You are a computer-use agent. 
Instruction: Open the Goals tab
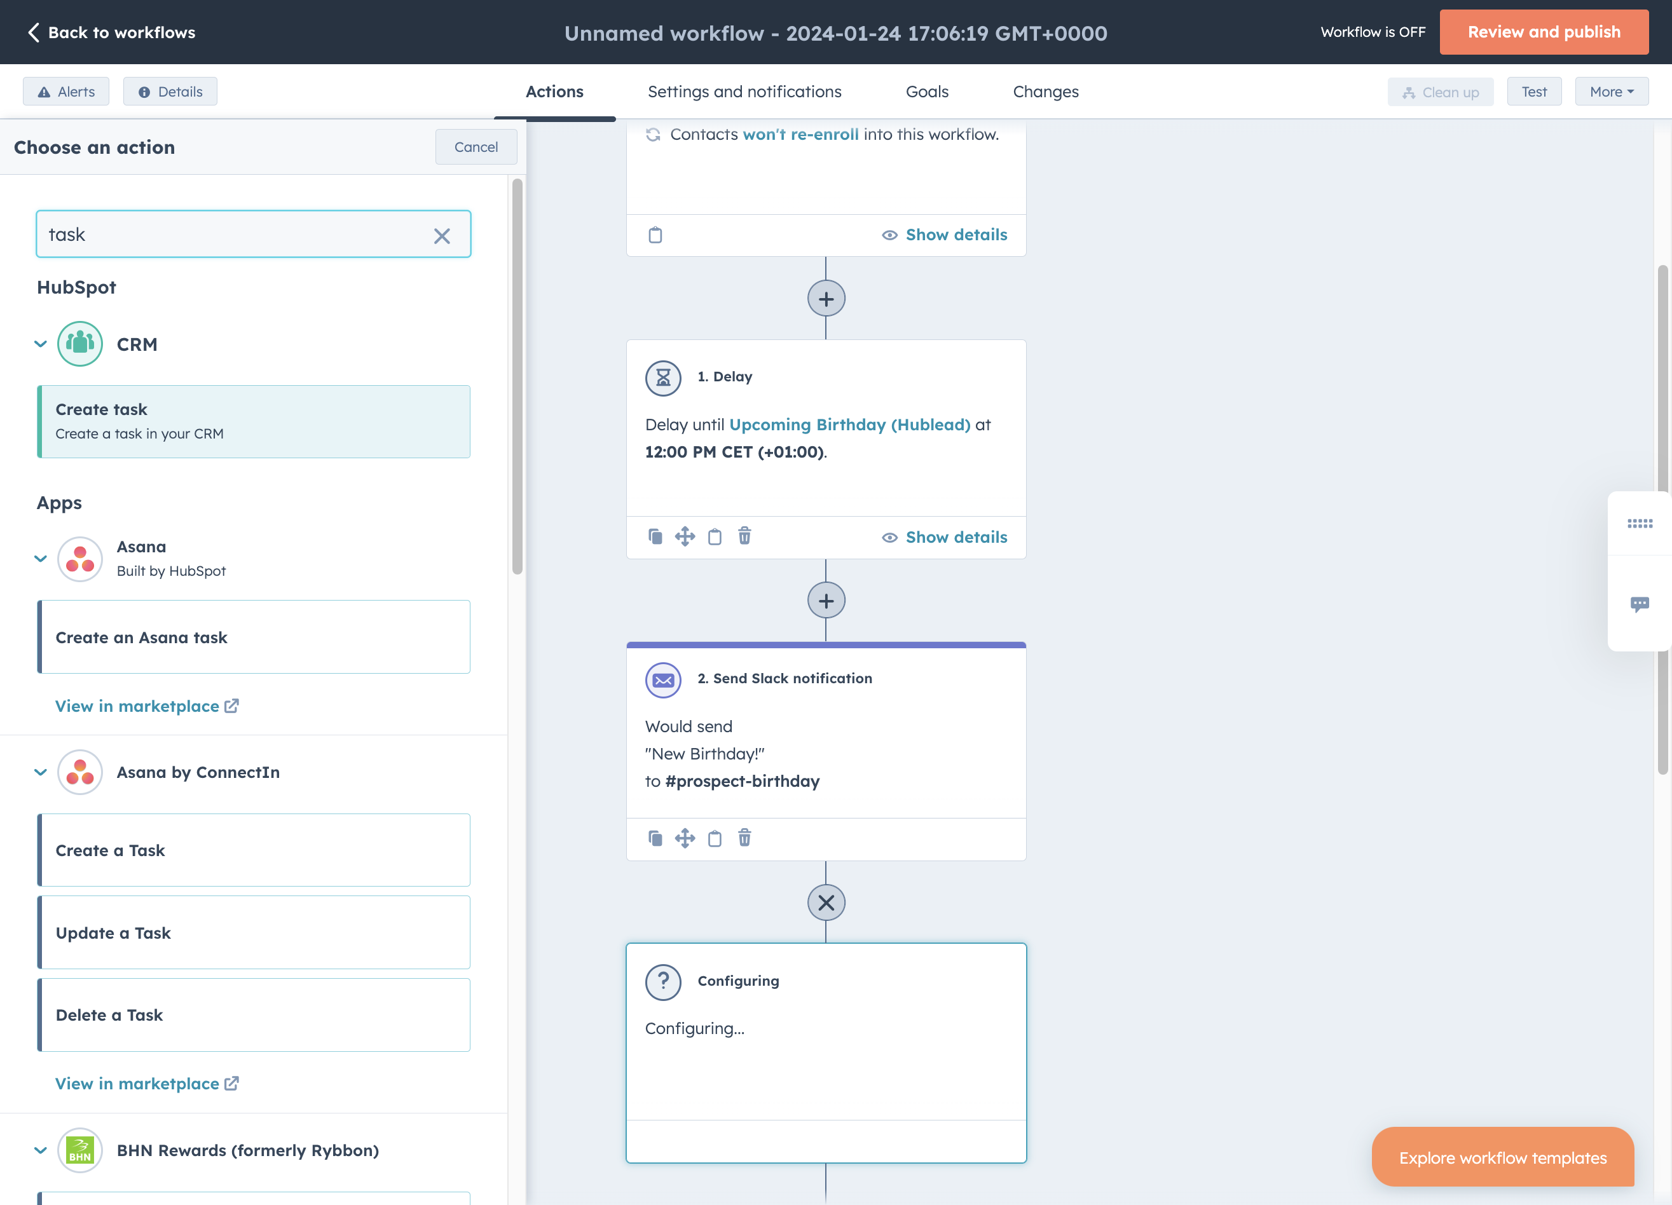point(927,92)
